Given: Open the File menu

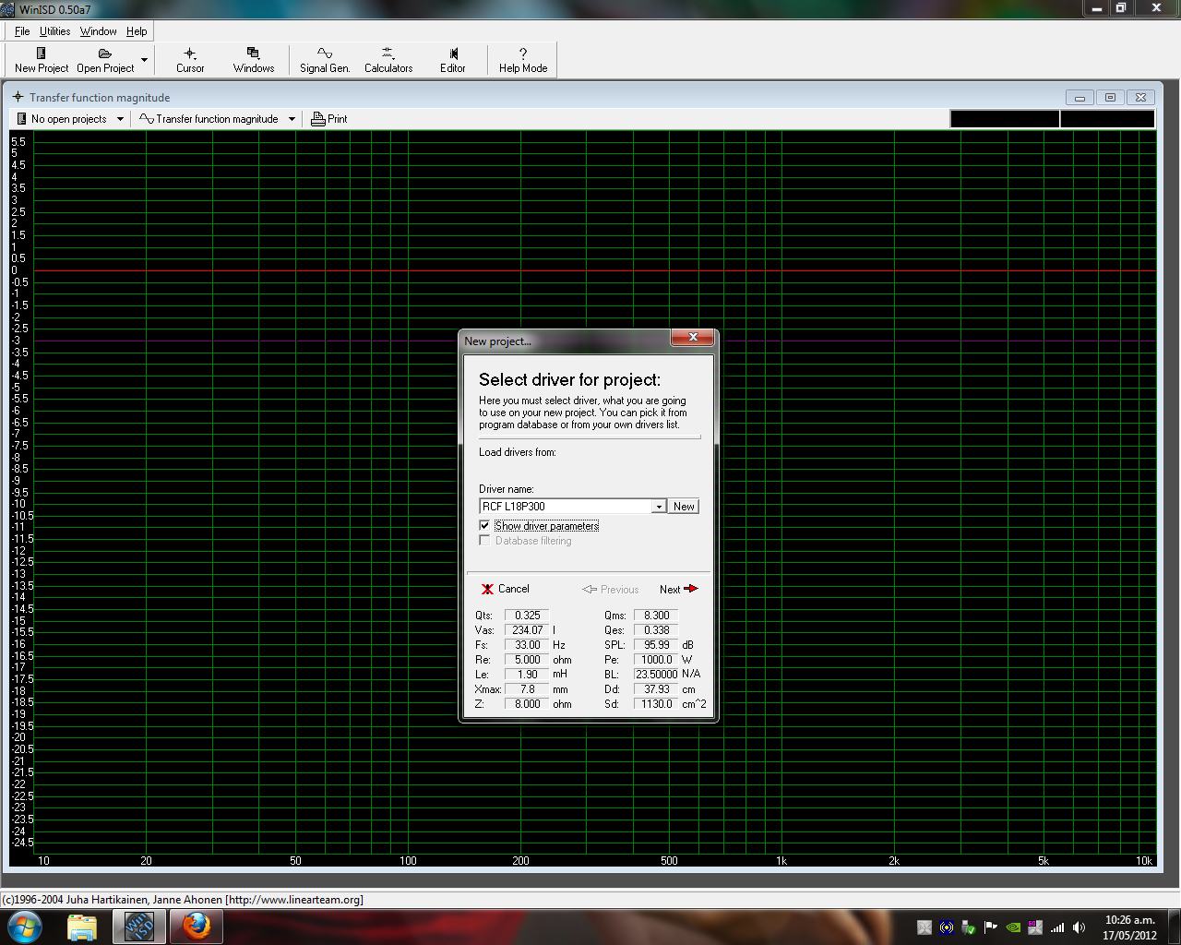Looking at the screenshot, I should (22, 31).
